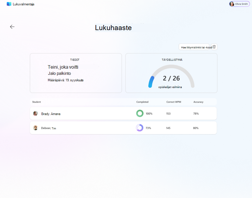This screenshot has height=198, width=252.
Task: Click Brady's 100% completed value
Action: click(x=149, y=114)
